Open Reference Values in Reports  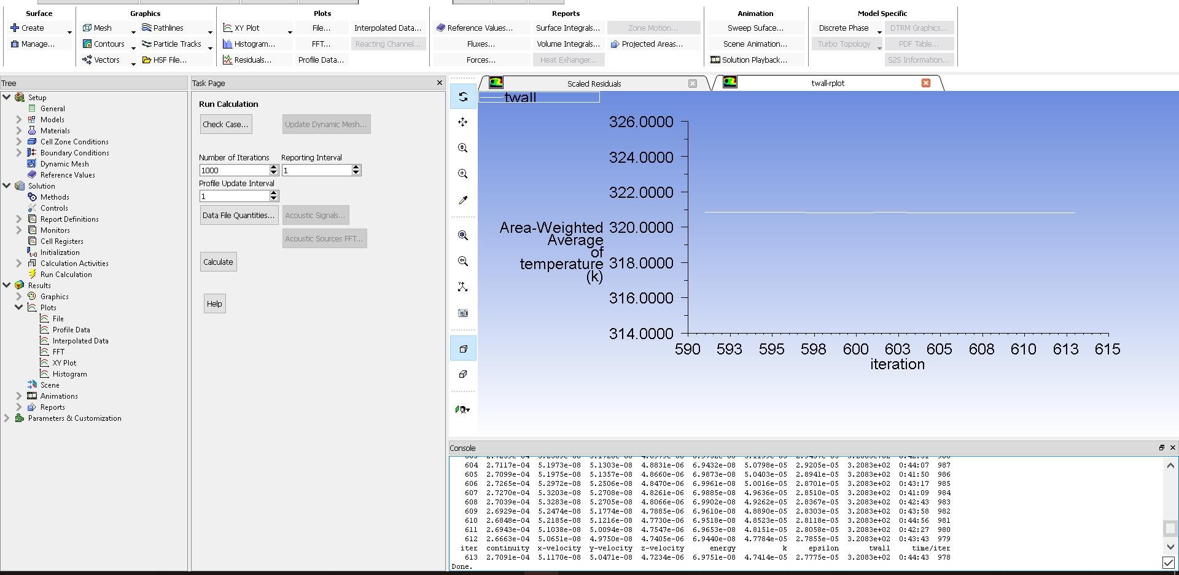tap(475, 28)
